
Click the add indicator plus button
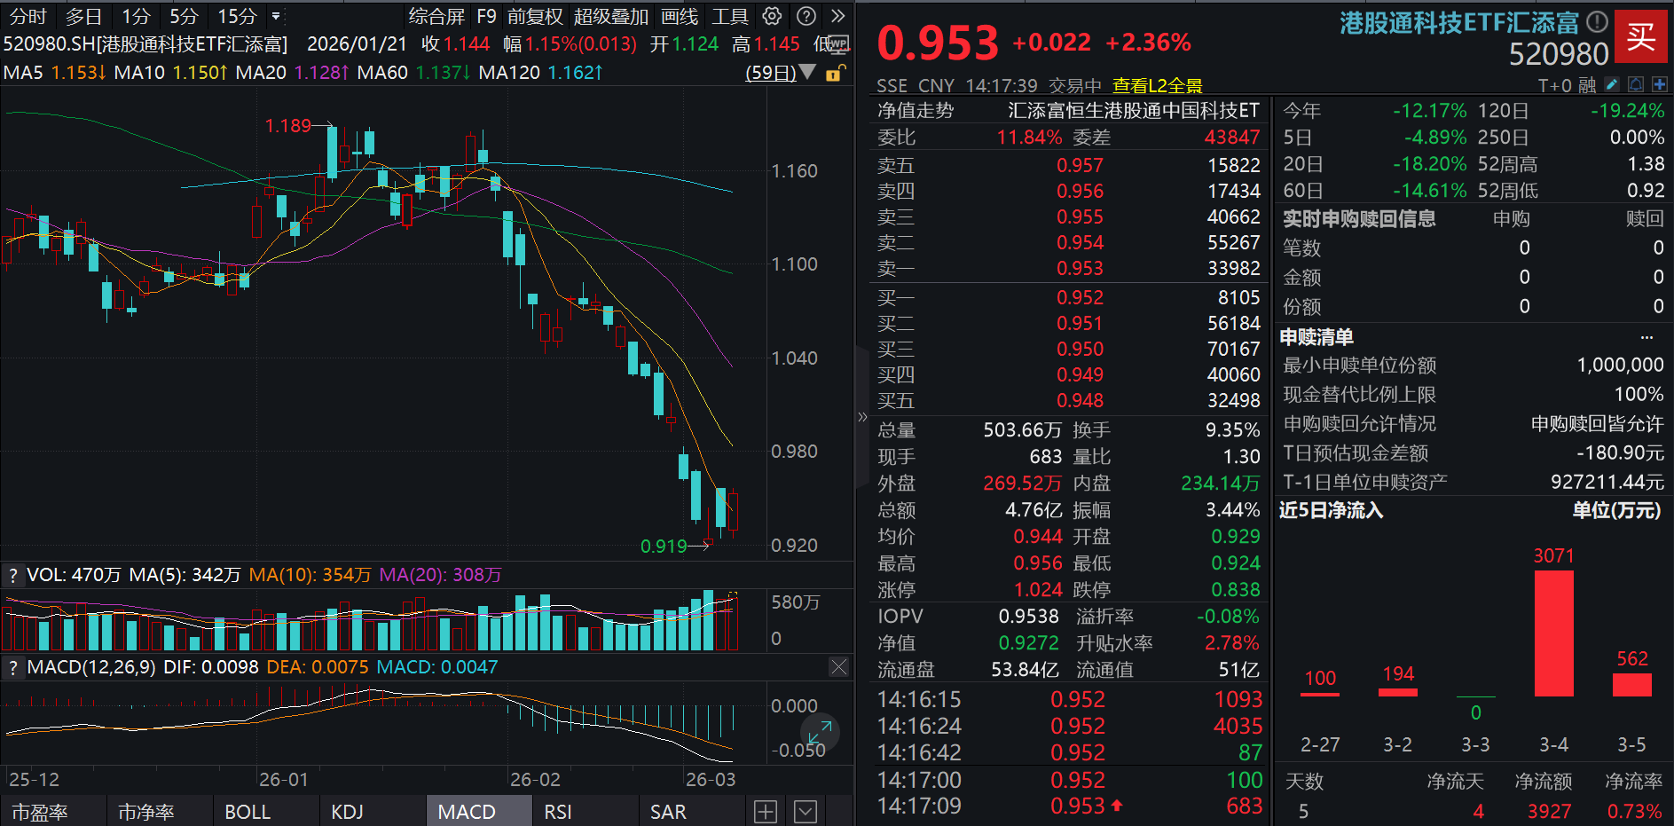pos(765,810)
